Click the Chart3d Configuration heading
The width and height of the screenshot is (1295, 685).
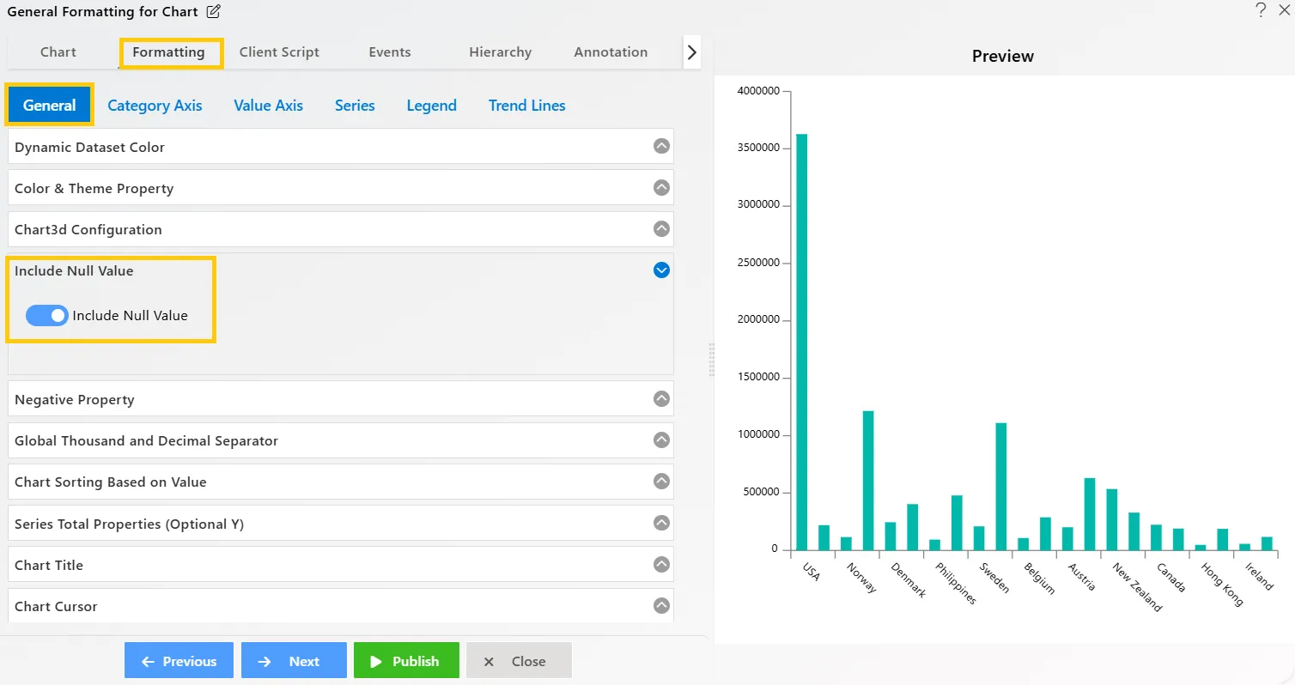pyautogui.click(x=88, y=229)
